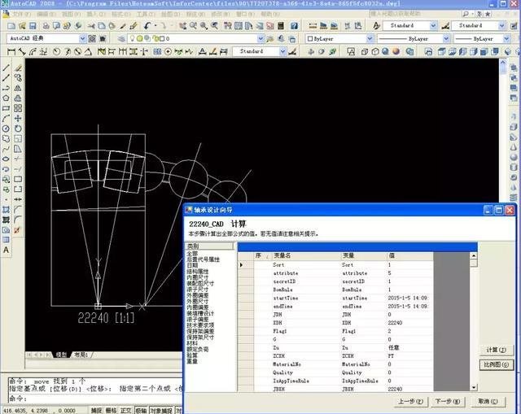This screenshot has width=521, height=414.
Task: Toggle 捕捉 (Snap) mode in status bar
Action: [97, 410]
